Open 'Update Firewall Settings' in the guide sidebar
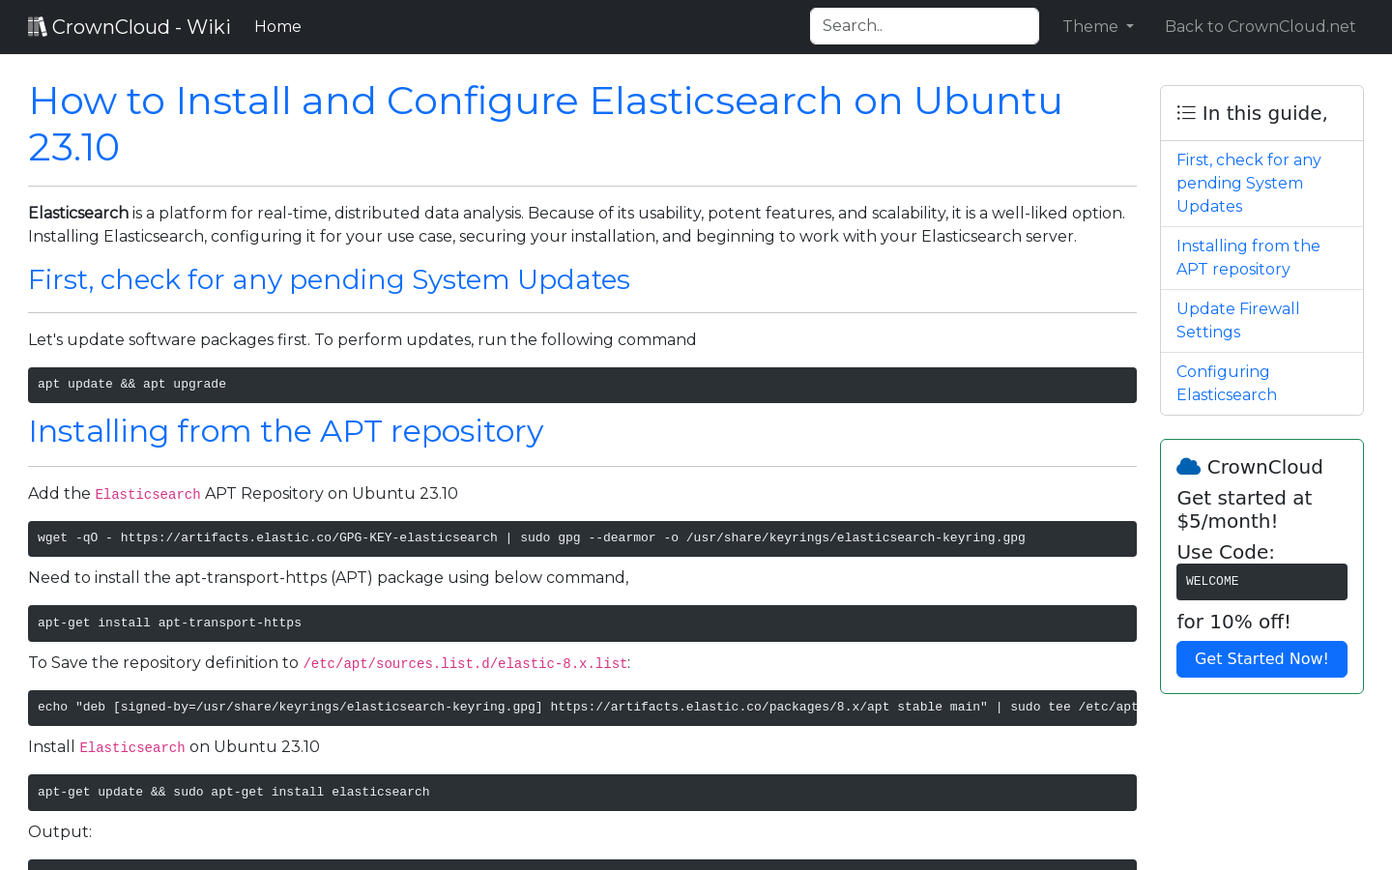This screenshot has height=870, width=1392. pyautogui.click(x=1237, y=320)
